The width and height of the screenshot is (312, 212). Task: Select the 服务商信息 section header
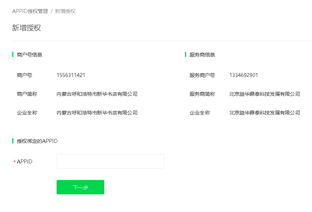(x=202, y=55)
